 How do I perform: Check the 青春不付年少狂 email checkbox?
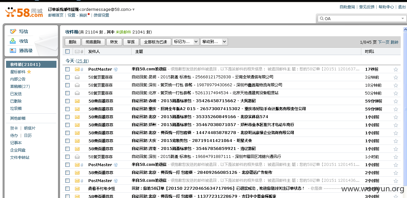pos(67,188)
